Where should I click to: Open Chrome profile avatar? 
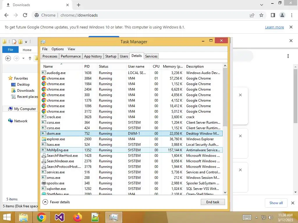pos(282,15)
